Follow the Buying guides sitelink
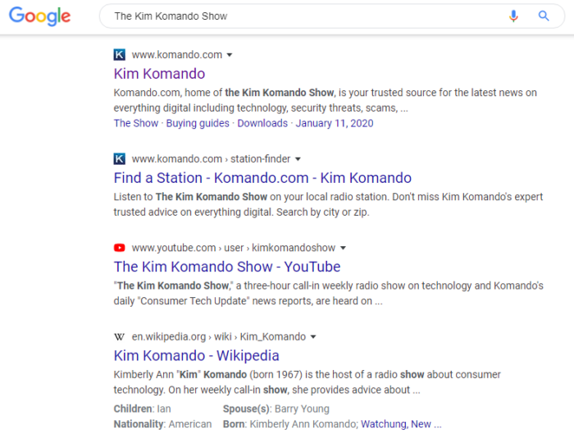This screenshot has width=574, height=448. 198,123
